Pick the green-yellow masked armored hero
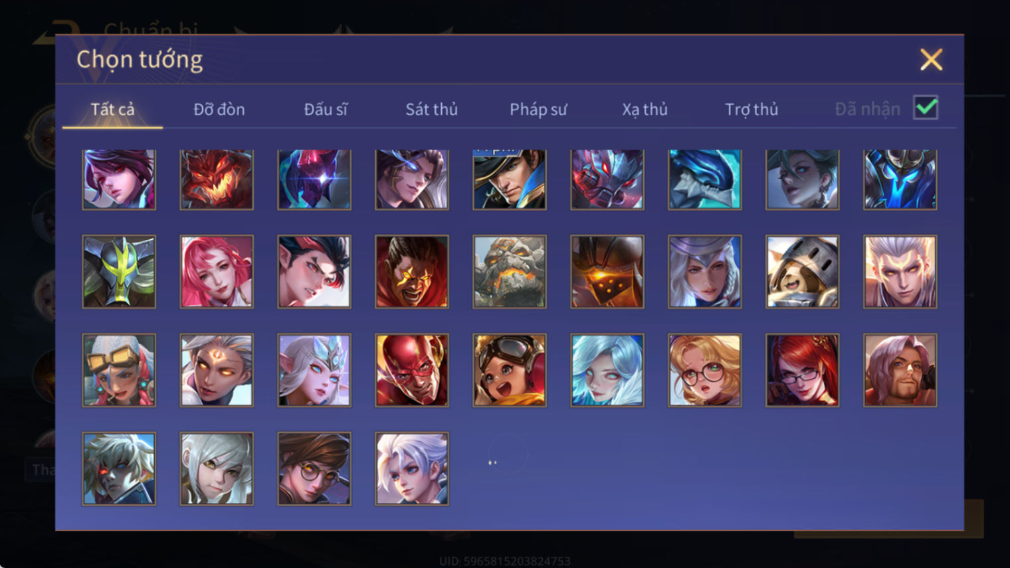Image resolution: width=1010 pixels, height=568 pixels. click(x=119, y=272)
